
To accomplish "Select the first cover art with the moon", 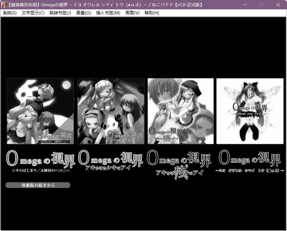I will click(x=40, y=111).
